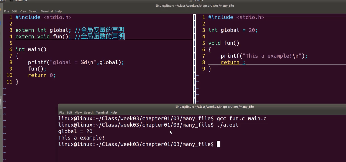Click 'void fun()' definition in right pane
Image resolution: width=346 pixels, height=162 pixels.
coord(224,43)
